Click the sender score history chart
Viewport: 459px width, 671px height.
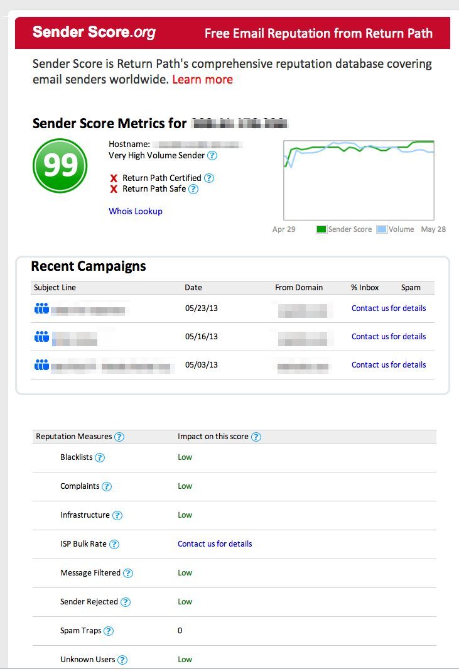(359, 180)
